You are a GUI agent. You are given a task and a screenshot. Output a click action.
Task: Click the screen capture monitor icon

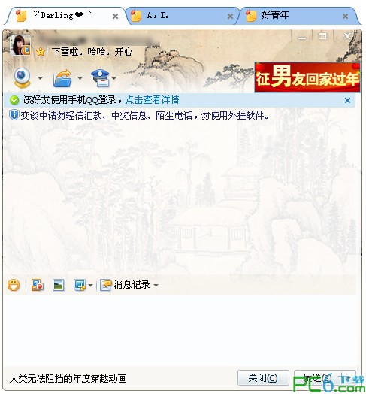pos(80,285)
